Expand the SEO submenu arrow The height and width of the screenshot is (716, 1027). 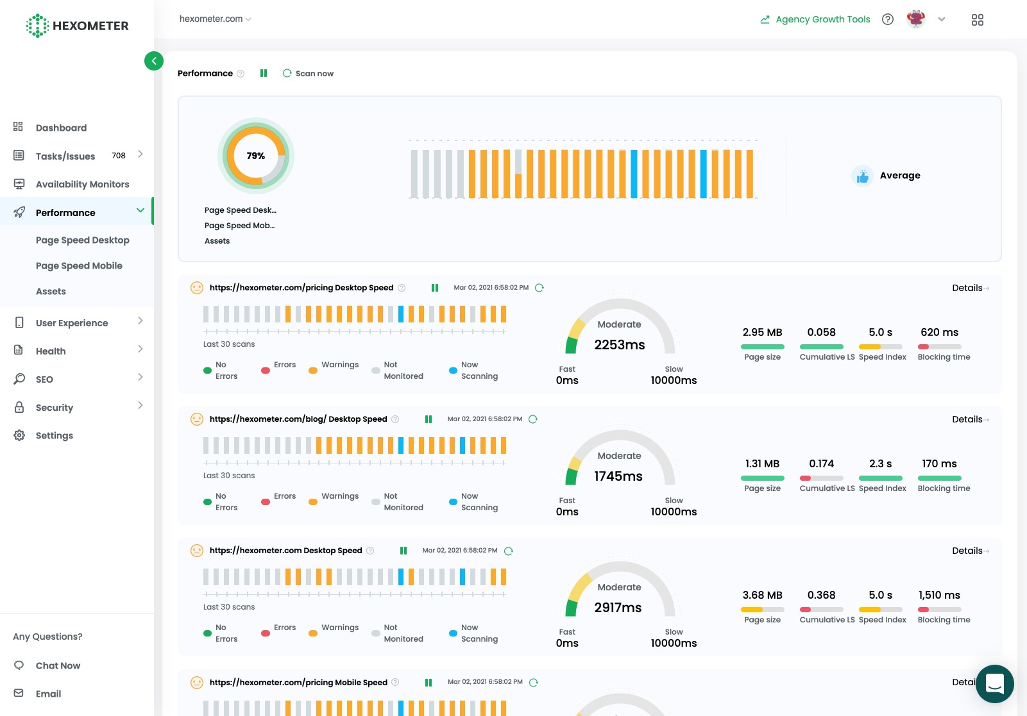coord(140,377)
